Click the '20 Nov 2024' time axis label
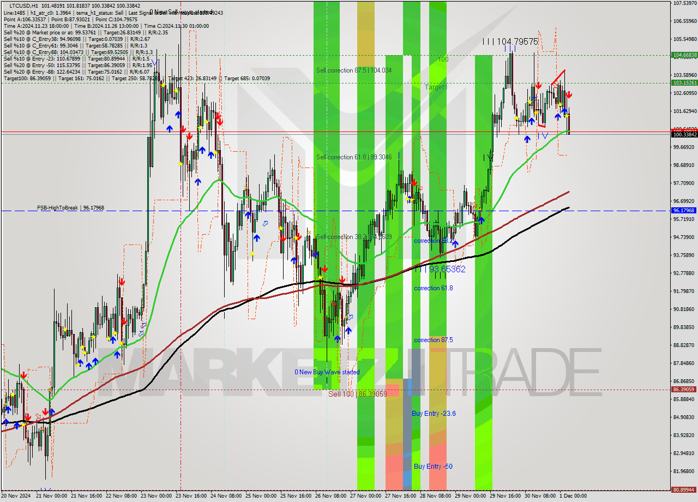The width and height of the screenshot is (698, 502). 17,496
